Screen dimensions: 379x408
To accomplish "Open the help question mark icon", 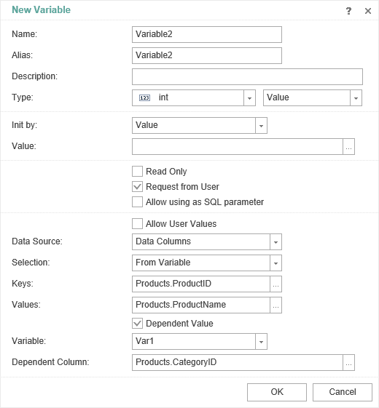I will (348, 11).
